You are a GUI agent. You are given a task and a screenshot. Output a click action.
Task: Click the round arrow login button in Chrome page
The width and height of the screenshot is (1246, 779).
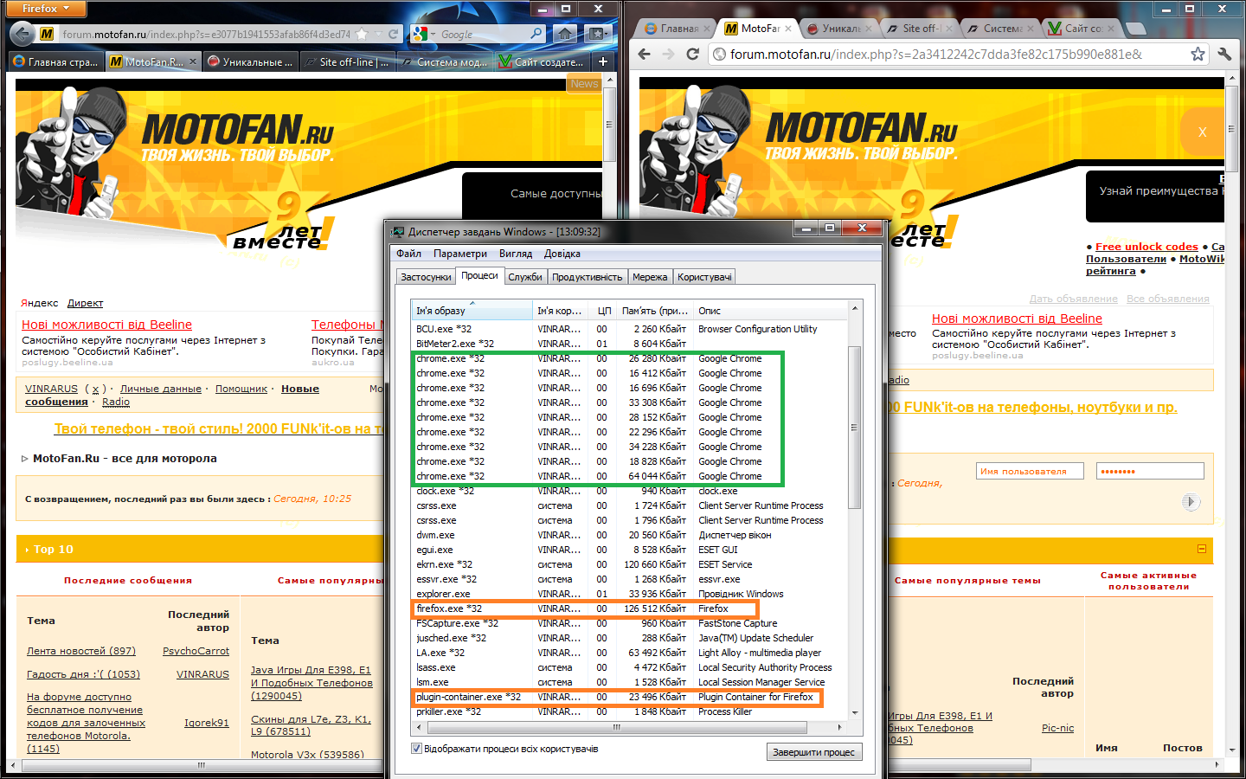pos(1191,502)
